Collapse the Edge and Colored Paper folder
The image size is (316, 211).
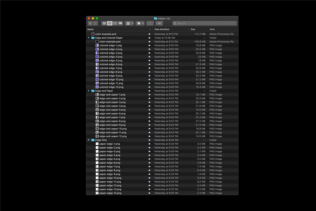(89, 38)
